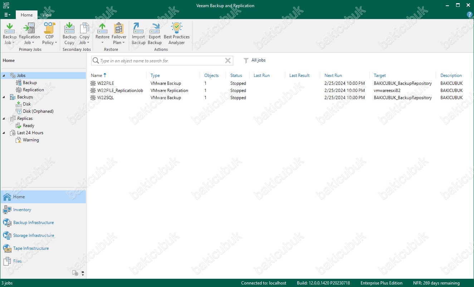Viewport: 474px width, 287px height.
Task: Switch to the Home ribbon tab
Action: (26, 15)
